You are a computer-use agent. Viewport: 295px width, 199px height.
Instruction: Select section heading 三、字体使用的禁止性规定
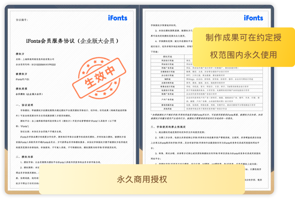tap(168, 127)
